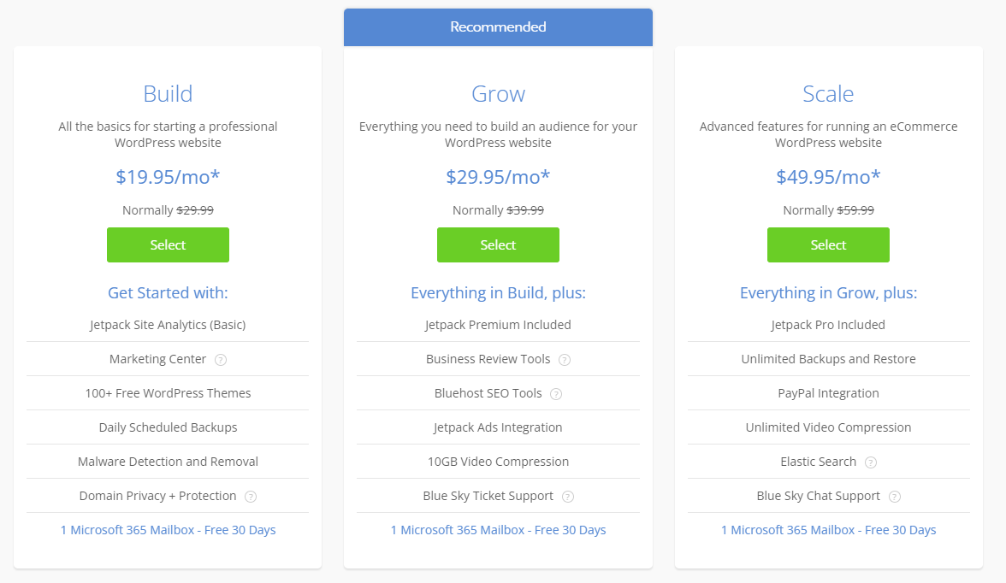Choose the Scale plan Select button
The height and width of the screenshot is (583, 1006).
tap(828, 245)
